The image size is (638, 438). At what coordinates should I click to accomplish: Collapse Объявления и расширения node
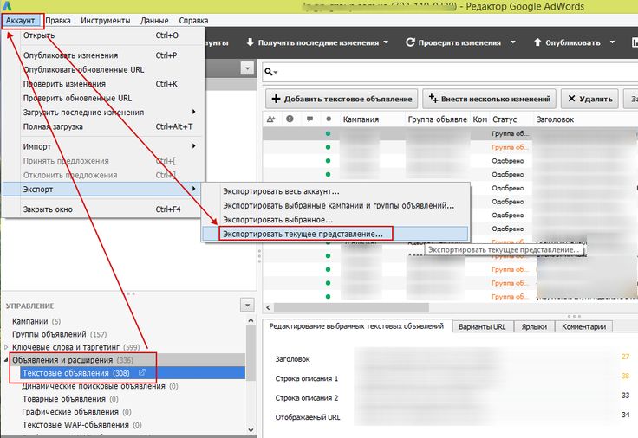(6, 360)
